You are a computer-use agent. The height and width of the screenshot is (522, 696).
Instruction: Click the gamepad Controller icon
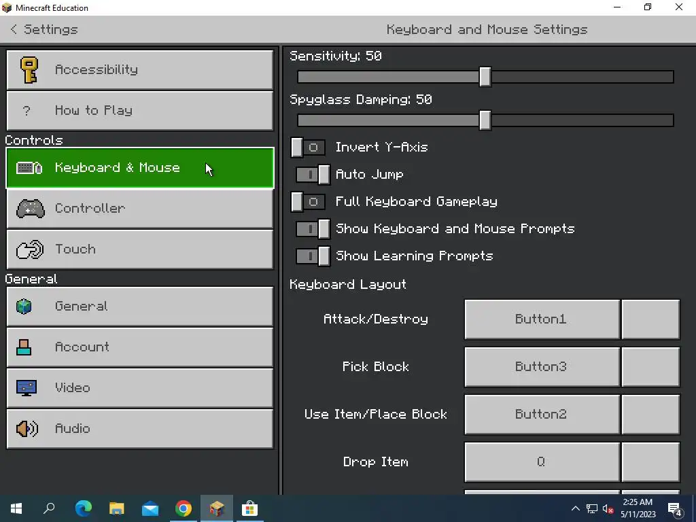tap(30, 209)
